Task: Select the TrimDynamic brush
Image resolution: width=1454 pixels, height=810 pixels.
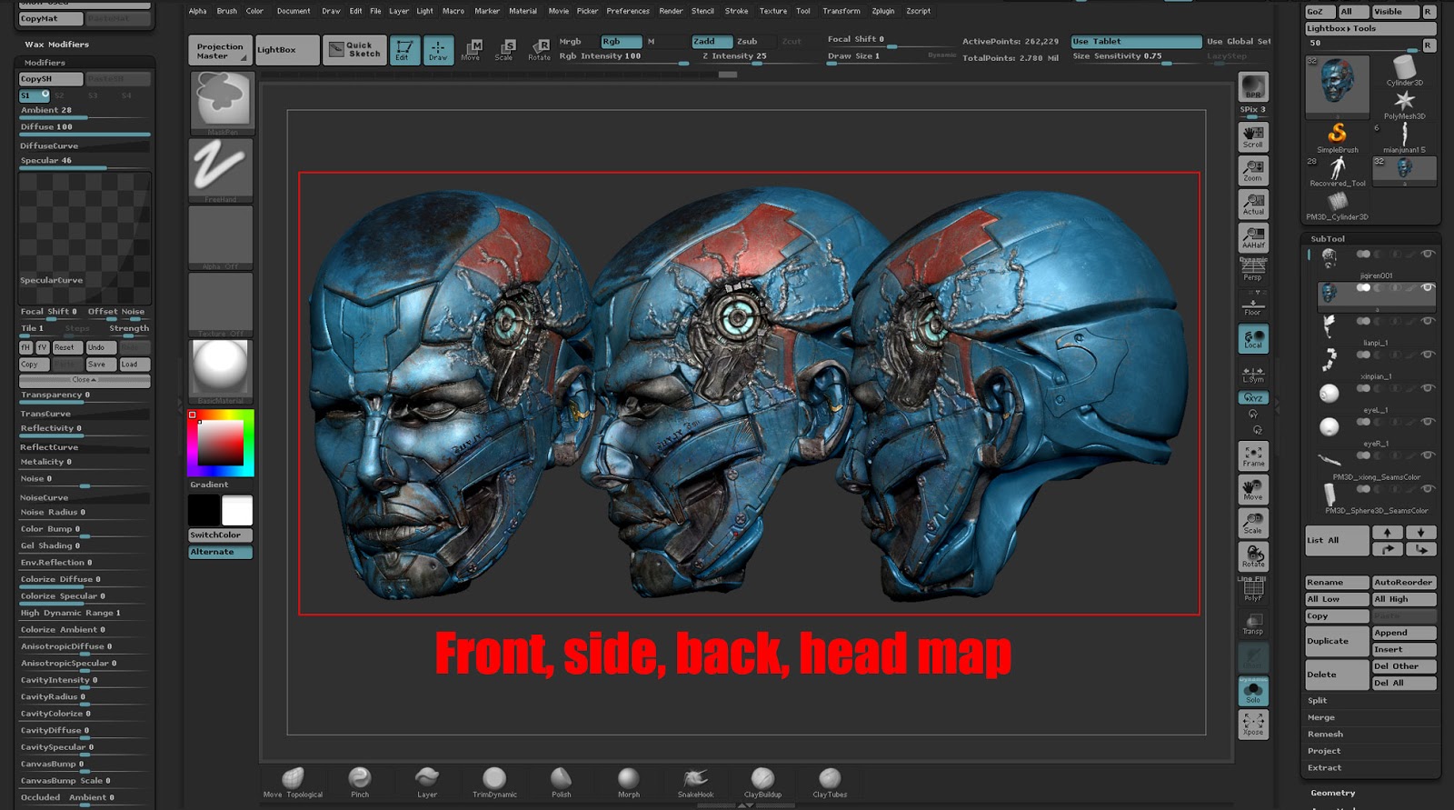Action: (x=494, y=780)
